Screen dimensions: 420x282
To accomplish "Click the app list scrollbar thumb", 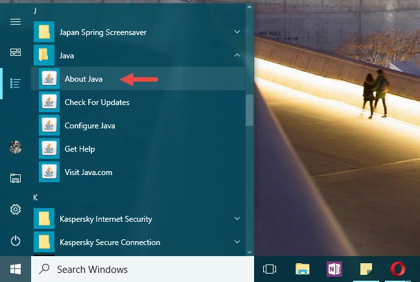I will (250, 110).
